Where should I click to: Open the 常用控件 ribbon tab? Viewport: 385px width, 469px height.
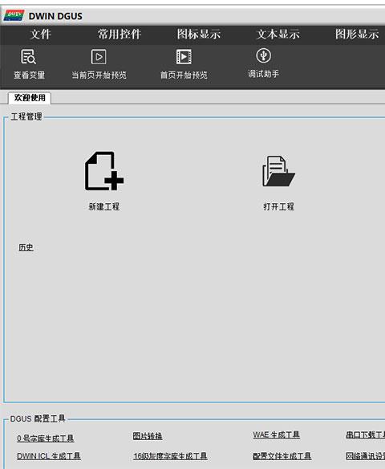pyautogui.click(x=120, y=34)
